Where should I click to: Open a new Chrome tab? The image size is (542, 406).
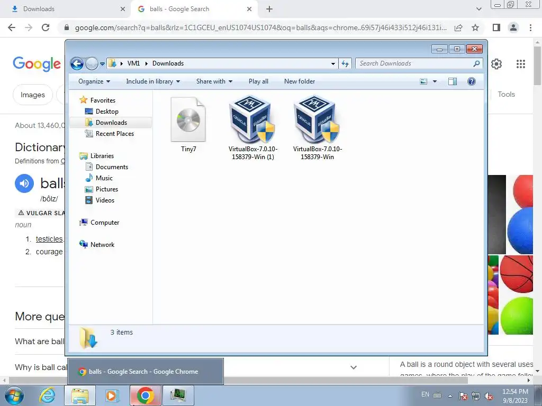point(269,9)
